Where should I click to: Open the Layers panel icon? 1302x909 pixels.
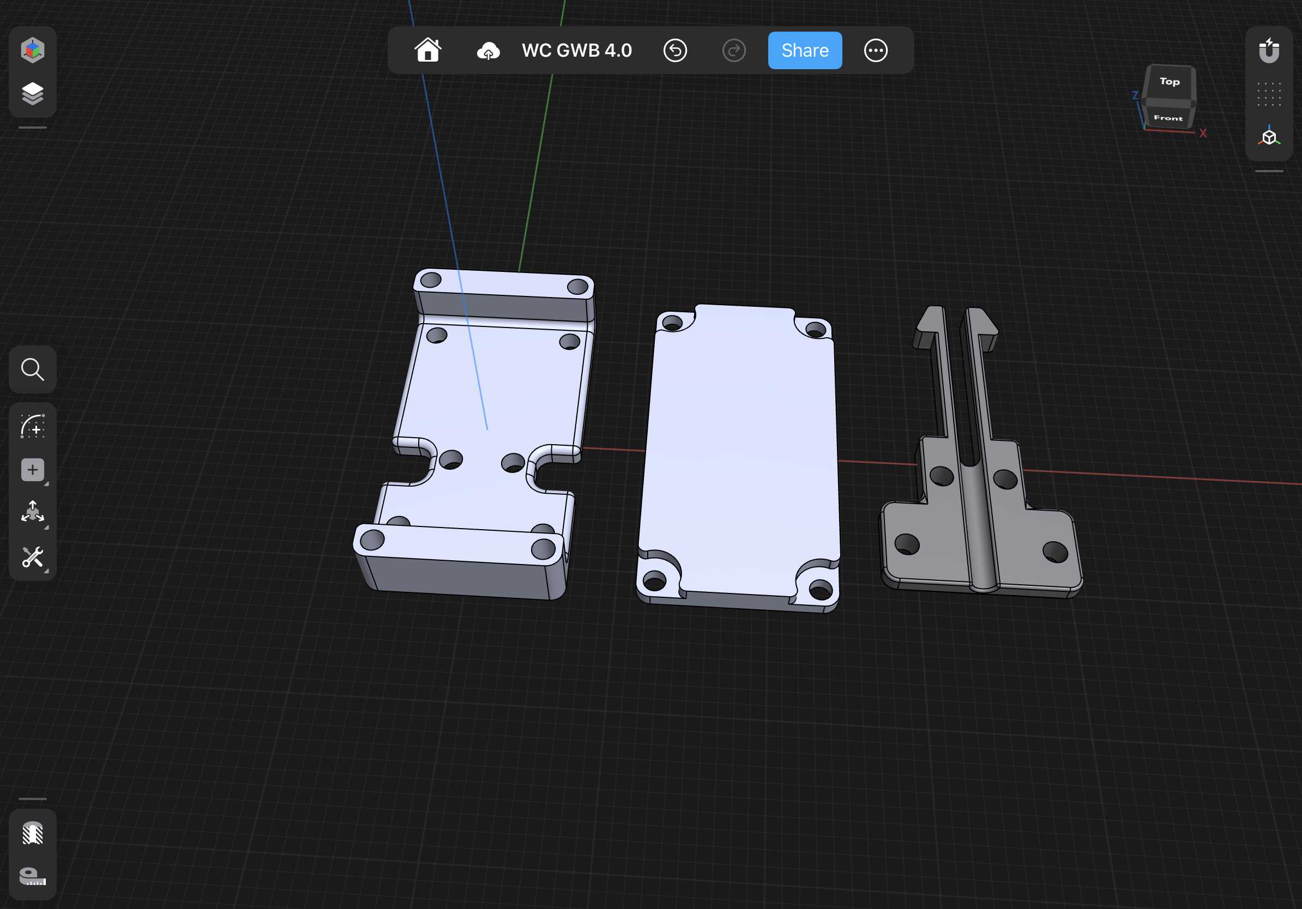coord(32,94)
